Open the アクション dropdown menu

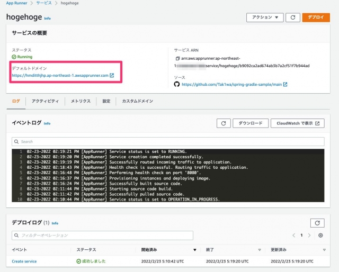pyautogui.click(x=265, y=17)
